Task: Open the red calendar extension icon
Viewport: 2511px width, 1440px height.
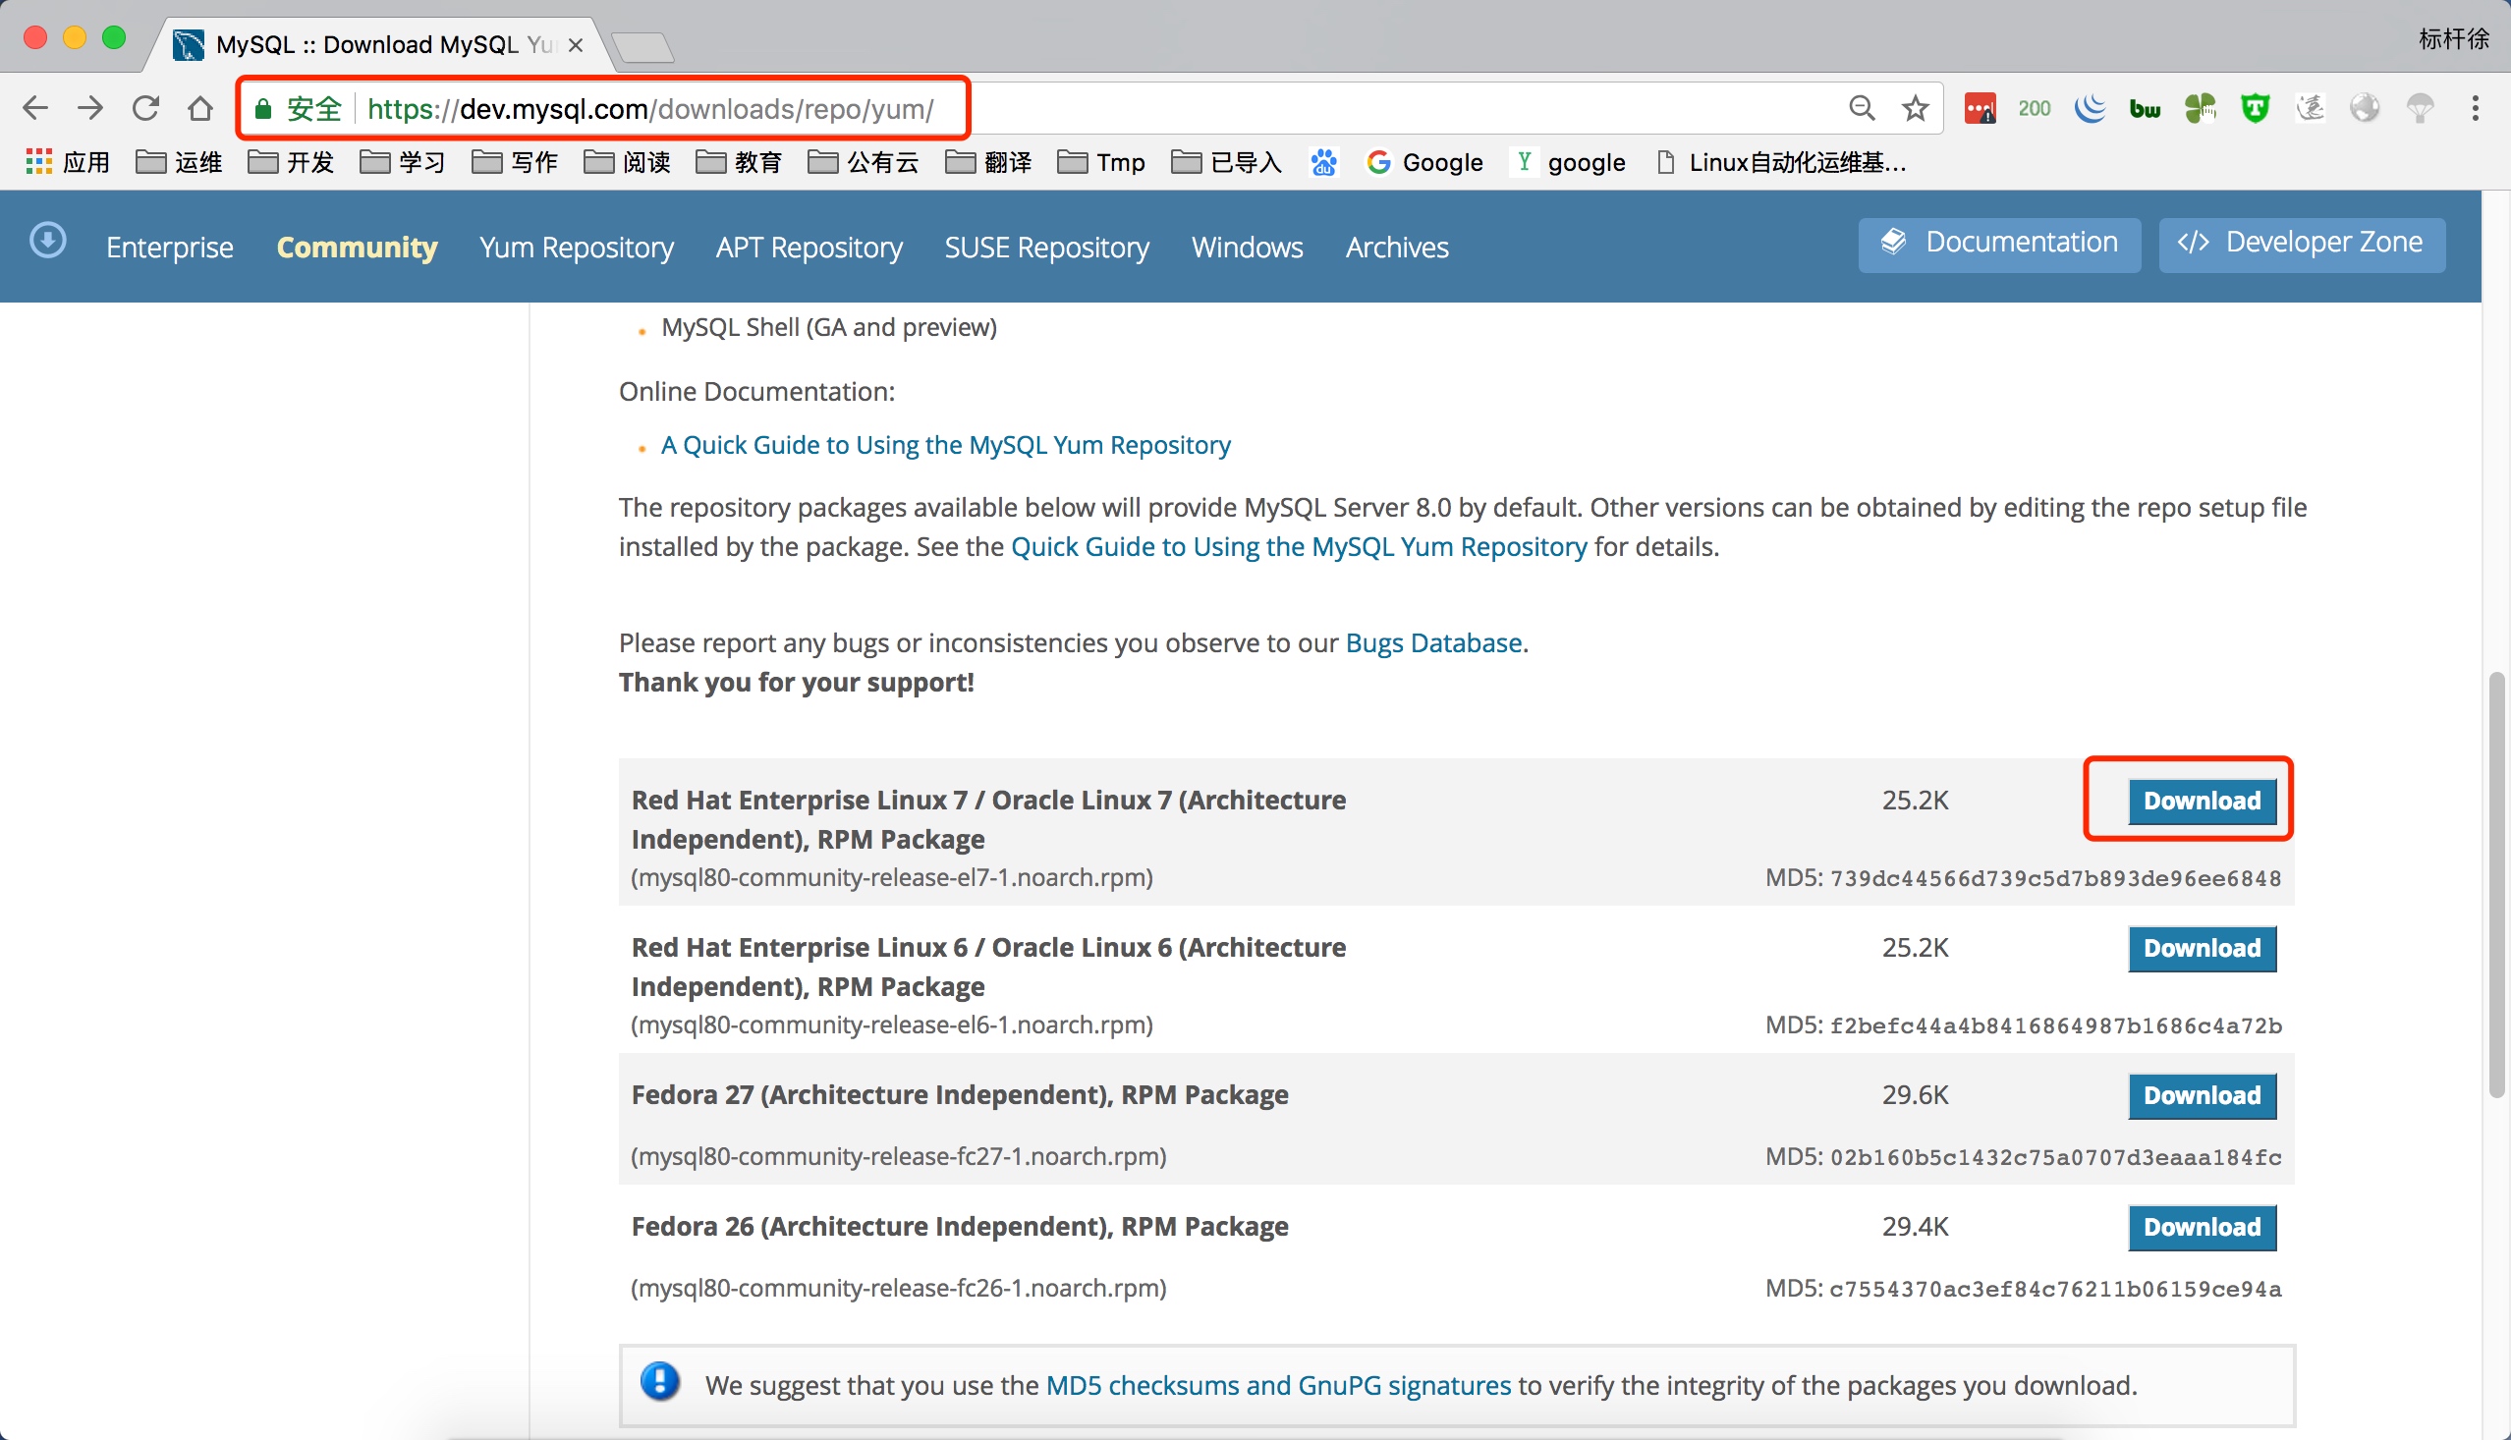Action: point(1979,108)
